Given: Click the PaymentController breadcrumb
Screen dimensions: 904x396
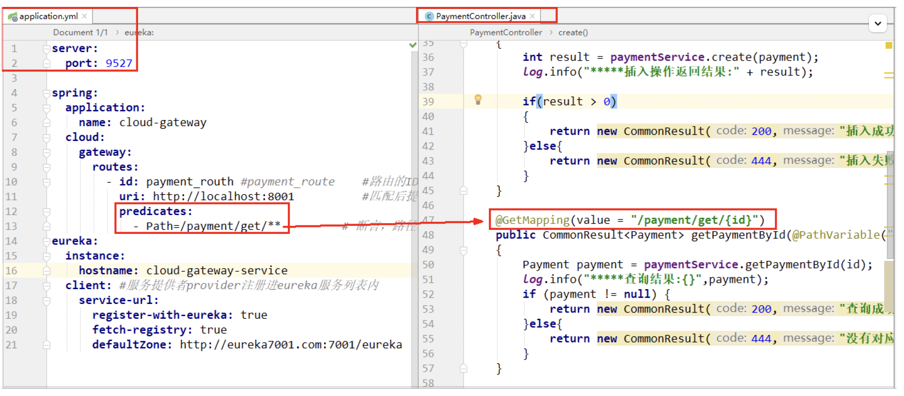Looking at the screenshot, I should point(506,32).
